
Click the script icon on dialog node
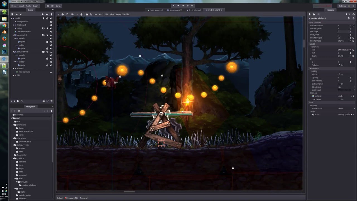pos(47,28)
